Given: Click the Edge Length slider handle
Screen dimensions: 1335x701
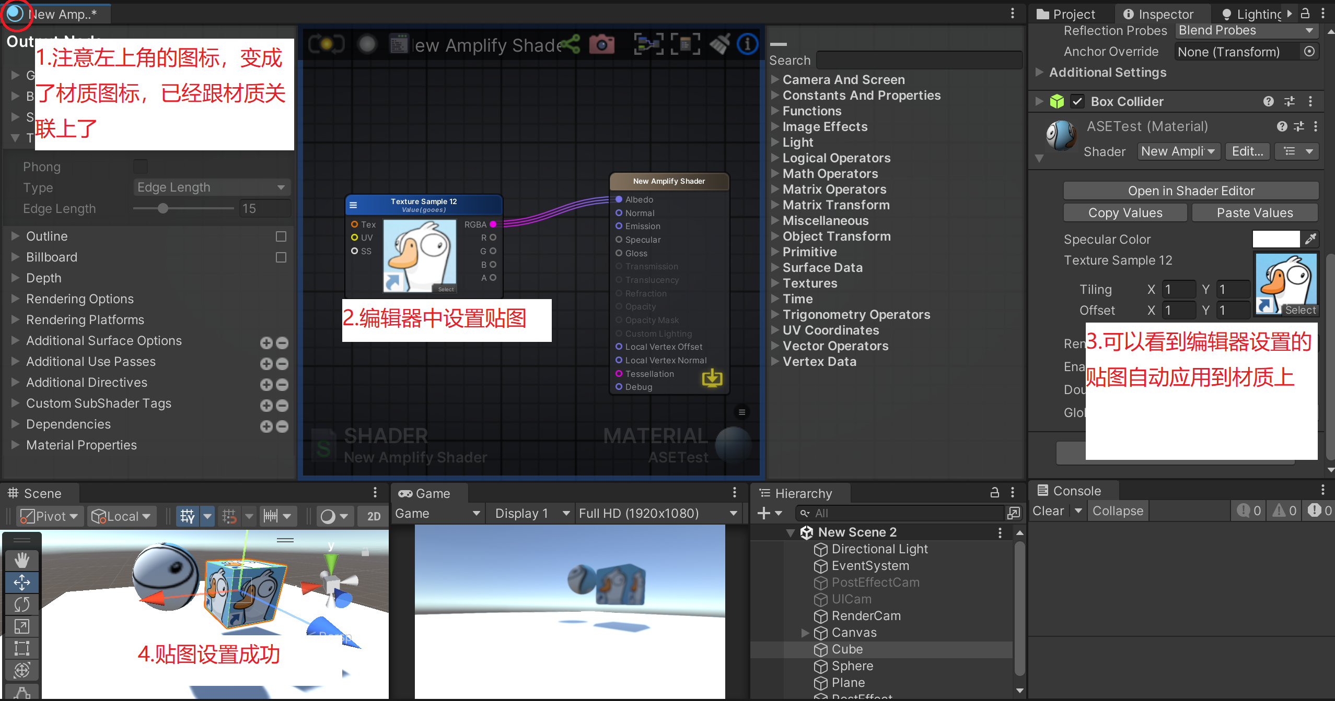Looking at the screenshot, I should [163, 208].
